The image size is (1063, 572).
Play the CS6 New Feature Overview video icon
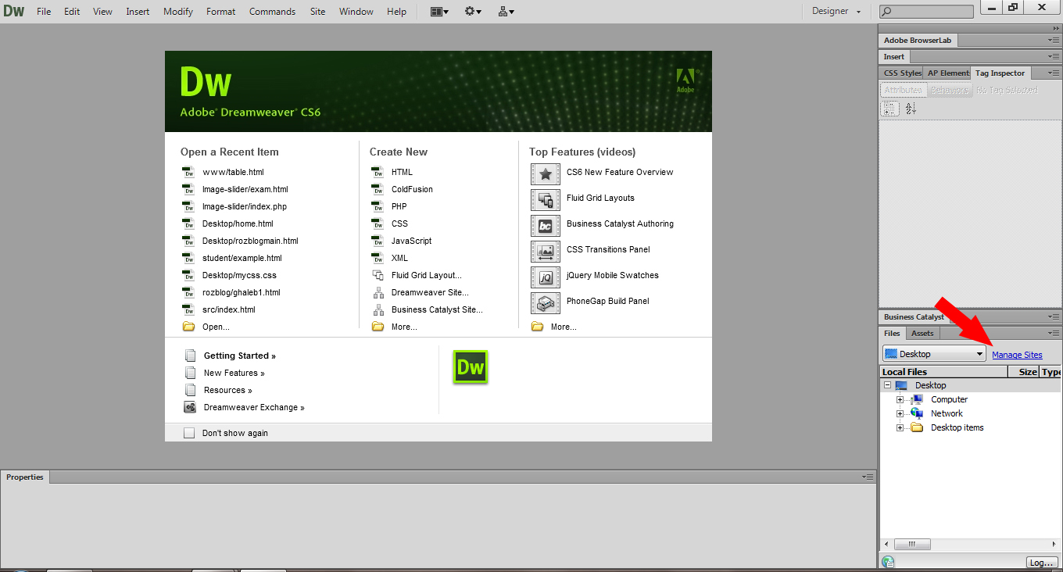point(546,173)
